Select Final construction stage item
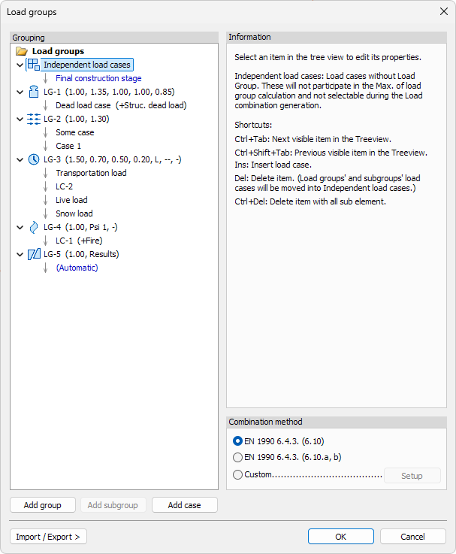456x554 pixels. click(98, 78)
